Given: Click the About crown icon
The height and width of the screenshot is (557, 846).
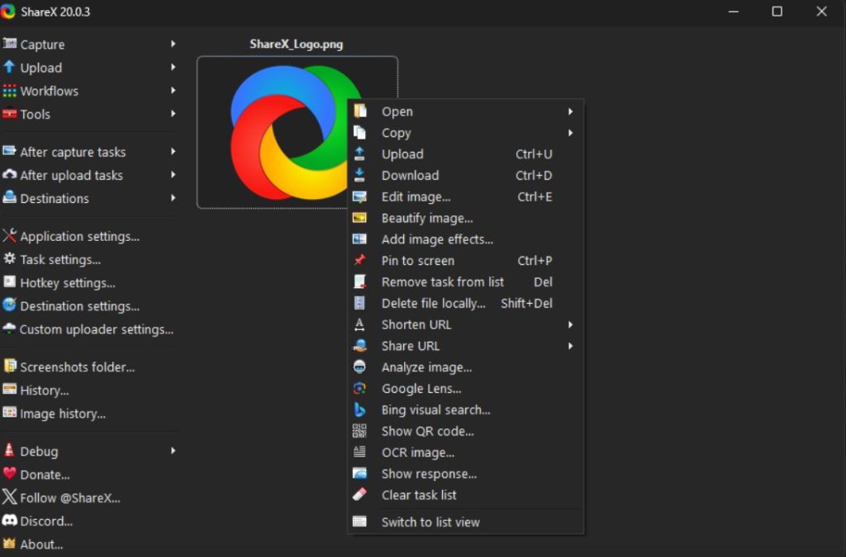Looking at the screenshot, I should [x=9, y=544].
